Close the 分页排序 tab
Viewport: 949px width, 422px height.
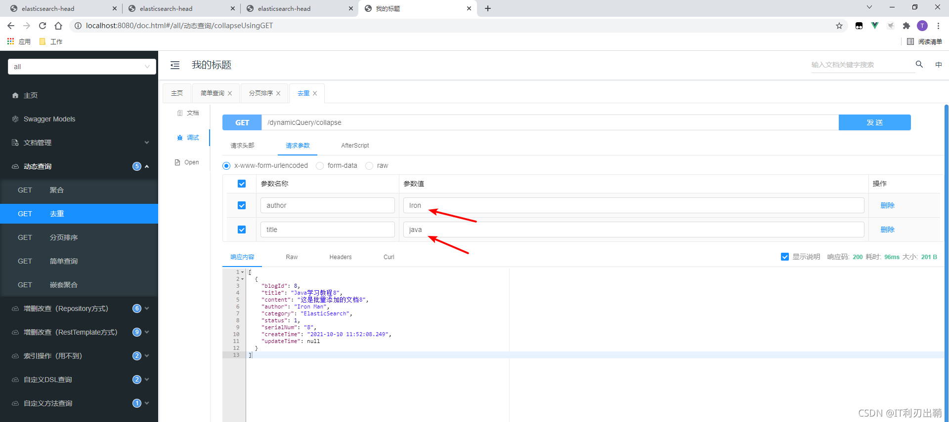(278, 93)
